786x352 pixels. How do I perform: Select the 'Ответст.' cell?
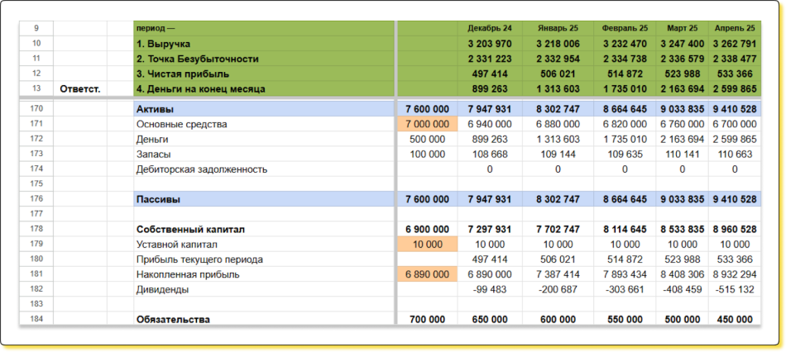point(80,88)
